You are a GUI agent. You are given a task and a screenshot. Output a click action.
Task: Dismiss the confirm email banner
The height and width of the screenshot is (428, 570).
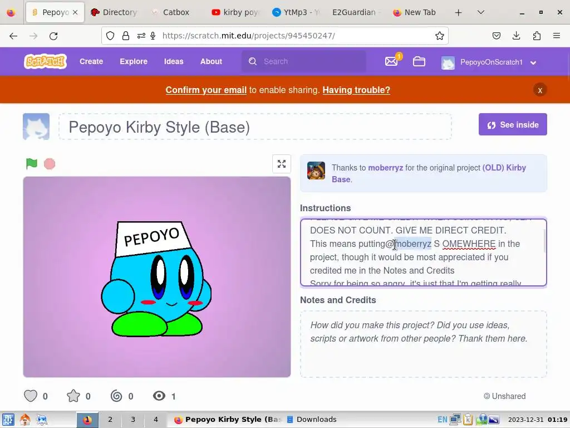point(540,90)
